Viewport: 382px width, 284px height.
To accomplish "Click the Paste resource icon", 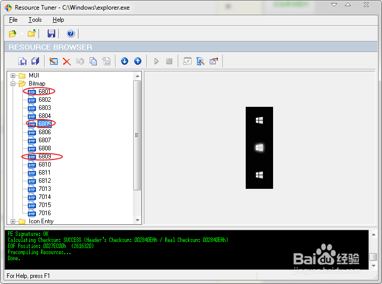I will click(x=106, y=61).
